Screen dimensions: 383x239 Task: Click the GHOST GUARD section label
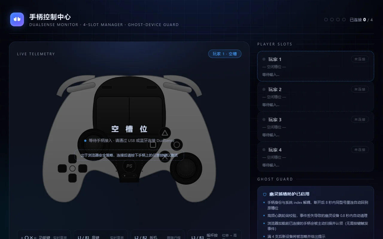coord(275,179)
